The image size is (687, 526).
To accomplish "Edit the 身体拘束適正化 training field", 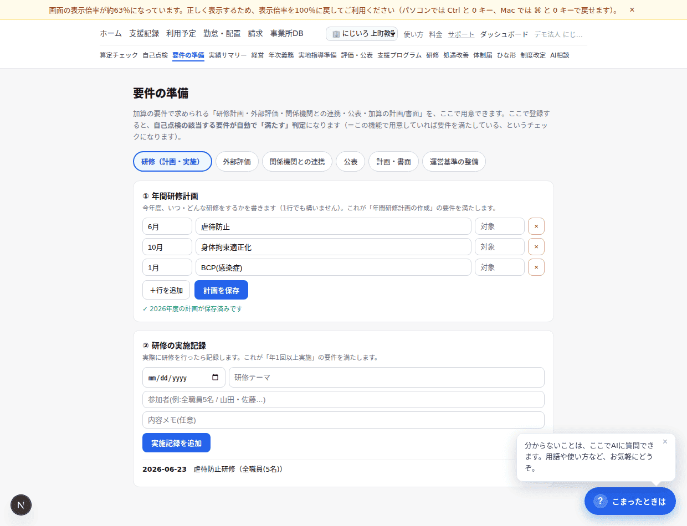I will [334, 247].
